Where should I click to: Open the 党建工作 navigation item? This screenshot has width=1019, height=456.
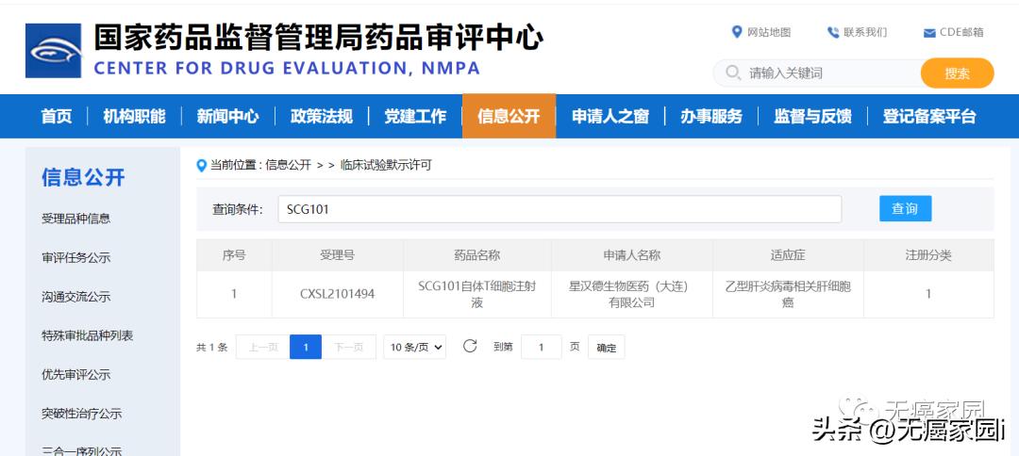[415, 117]
